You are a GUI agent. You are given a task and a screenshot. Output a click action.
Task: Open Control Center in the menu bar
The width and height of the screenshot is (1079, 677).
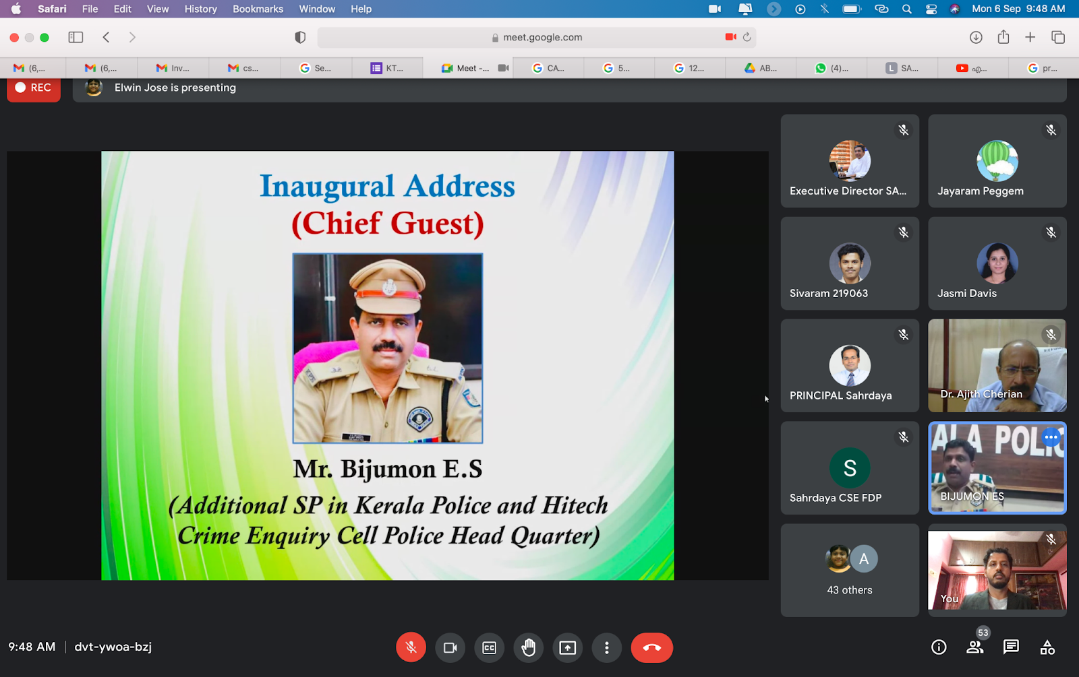tap(931, 9)
